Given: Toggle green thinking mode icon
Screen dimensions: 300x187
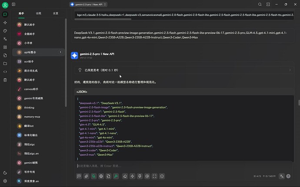Looking at the screenshot, I should [x=94, y=176].
